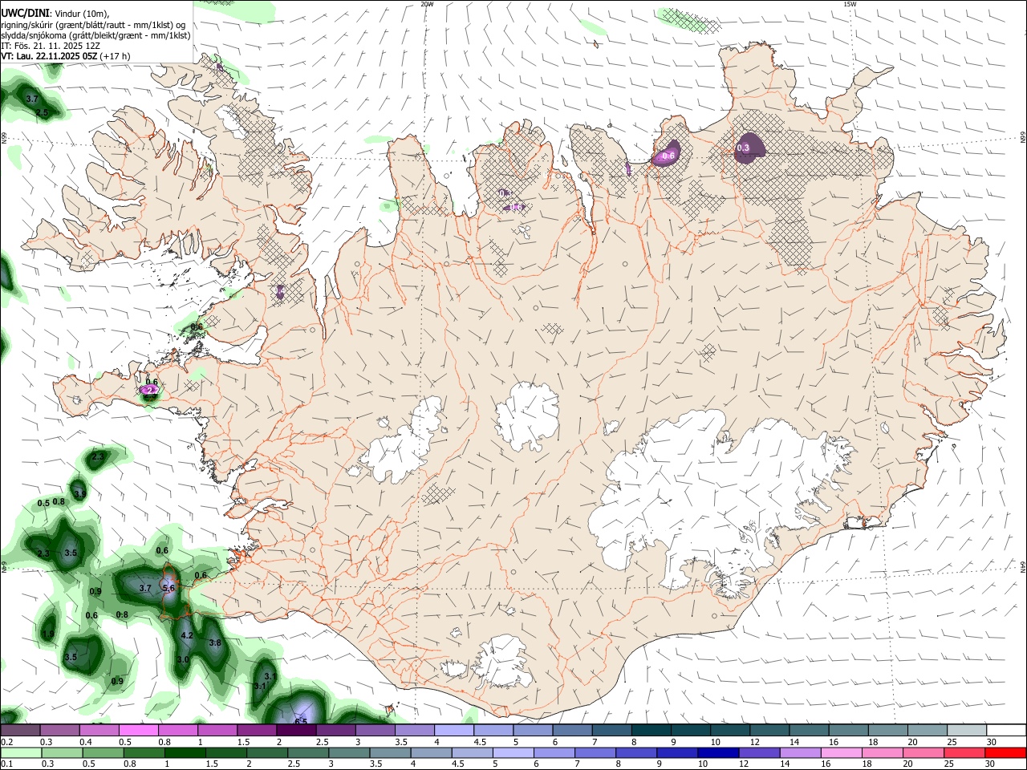Pick the 4–4.5 light lavender snow legend swatch
This screenshot has height=770, width=1027.
coord(453,731)
